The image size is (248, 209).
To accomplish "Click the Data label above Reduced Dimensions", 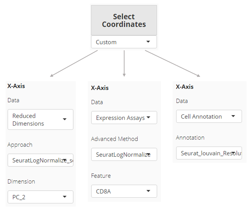I will pos(13,100).
